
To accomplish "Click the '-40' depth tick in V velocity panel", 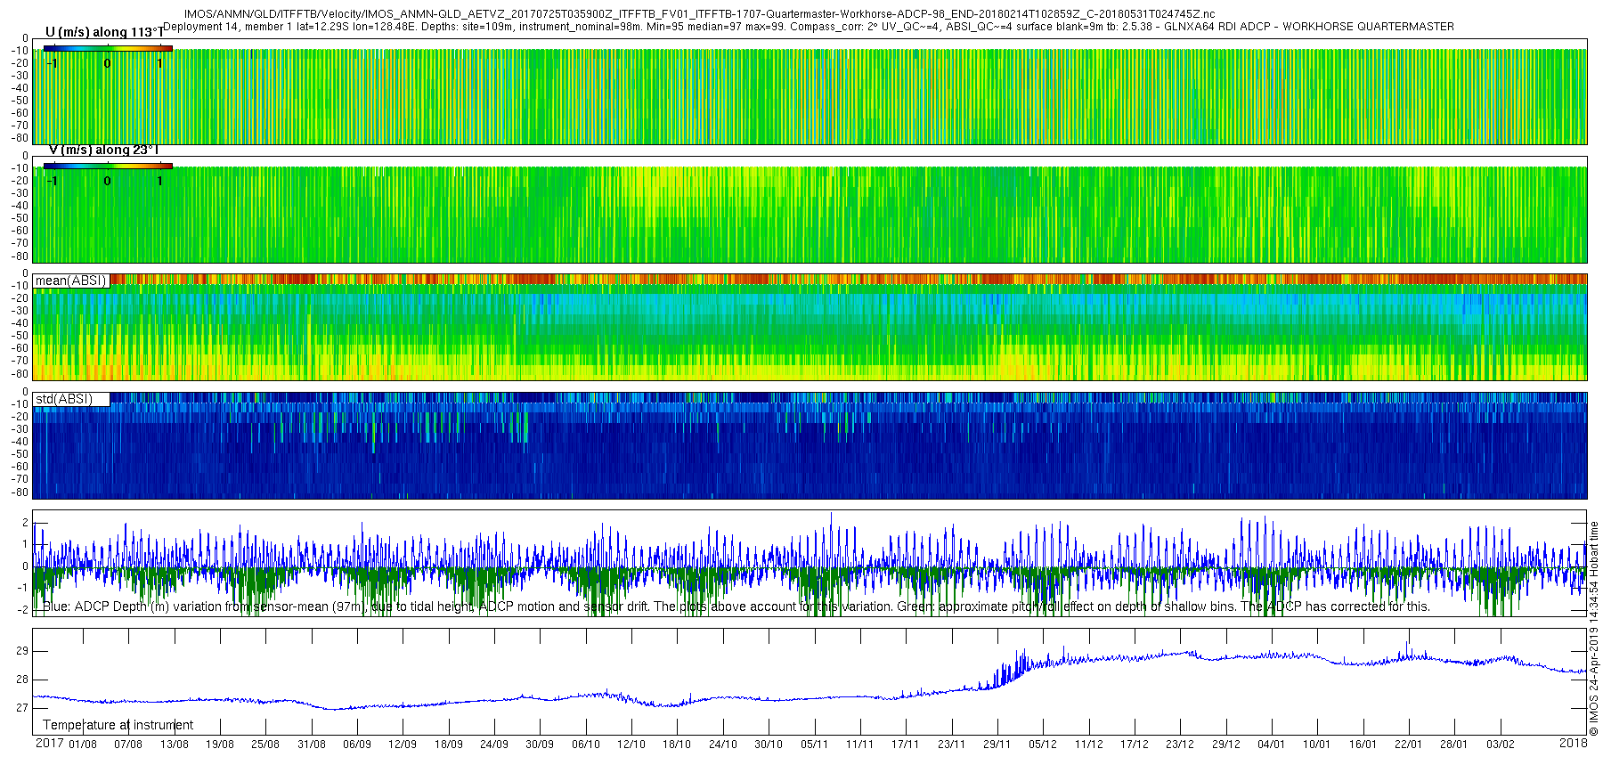I will pyautogui.click(x=20, y=206).
